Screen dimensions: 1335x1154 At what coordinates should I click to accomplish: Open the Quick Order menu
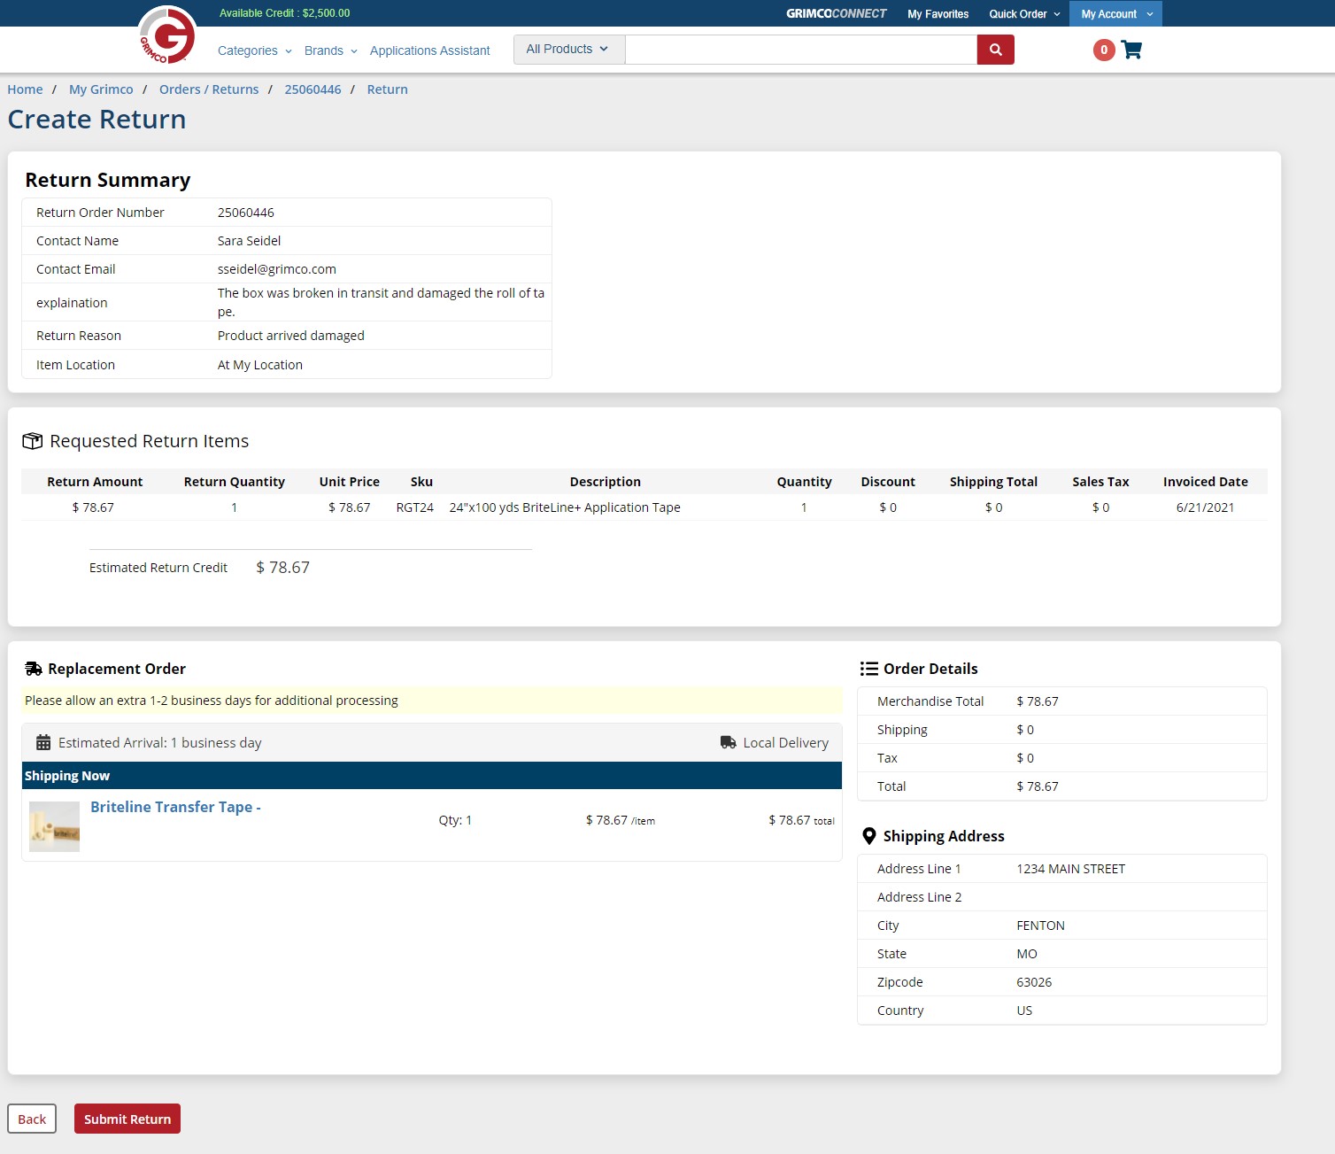[1023, 14]
